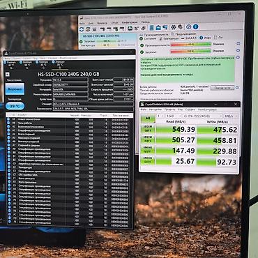Open the 1GiB test size dropdown

coord(174,116)
